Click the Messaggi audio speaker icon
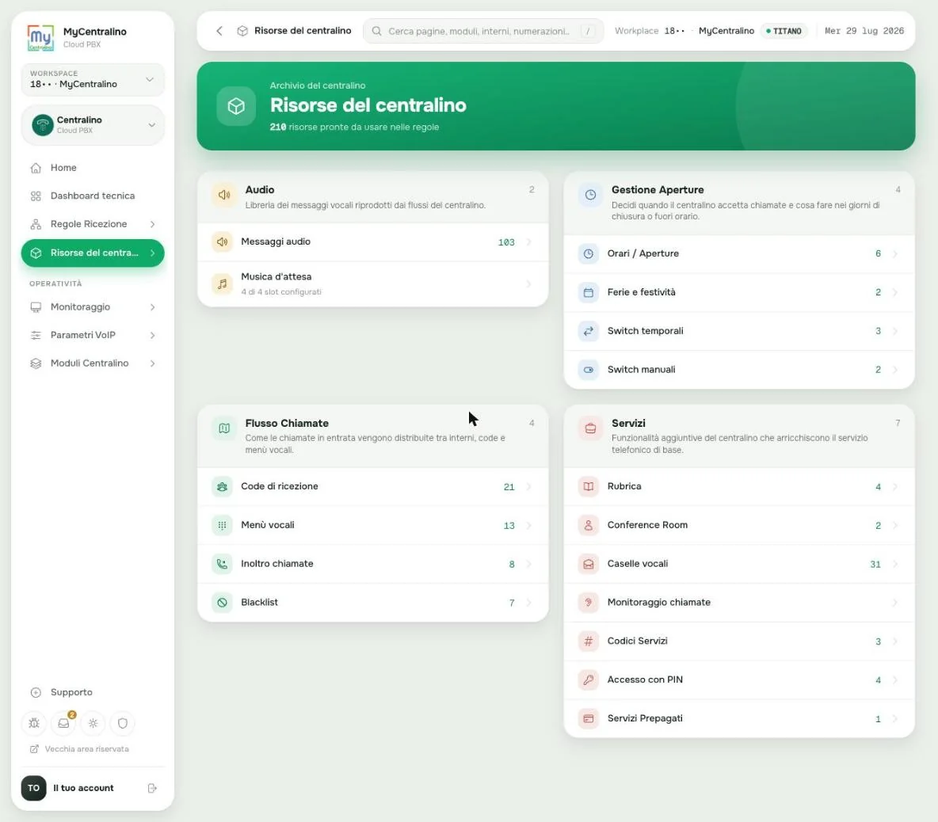The height and width of the screenshot is (822, 938). pyautogui.click(x=222, y=242)
